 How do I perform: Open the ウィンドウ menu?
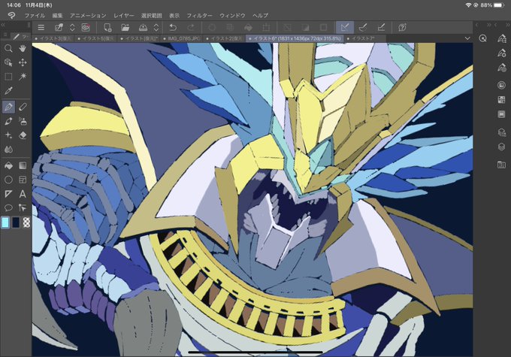click(x=232, y=15)
